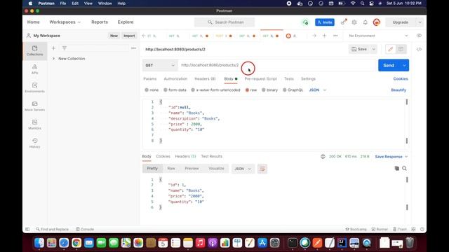
Task: Open the Send button dropdown arrow
Action: (x=404, y=65)
